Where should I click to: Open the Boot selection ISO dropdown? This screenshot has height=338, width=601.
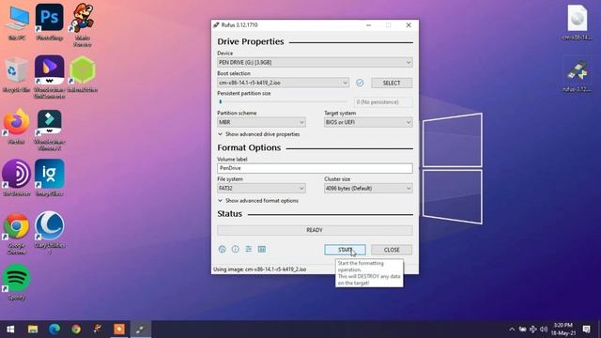click(x=283, y=83)
